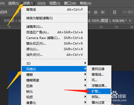Viewport: 134px width, 105px height.
Task: Select the 像素化 menu entry
Action: 54,103
